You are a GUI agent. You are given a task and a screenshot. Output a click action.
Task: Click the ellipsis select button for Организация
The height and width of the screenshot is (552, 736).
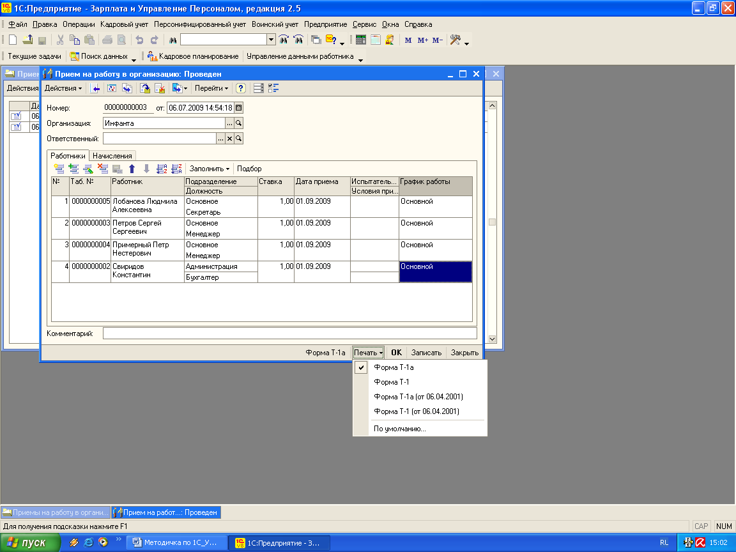(229, 123)
